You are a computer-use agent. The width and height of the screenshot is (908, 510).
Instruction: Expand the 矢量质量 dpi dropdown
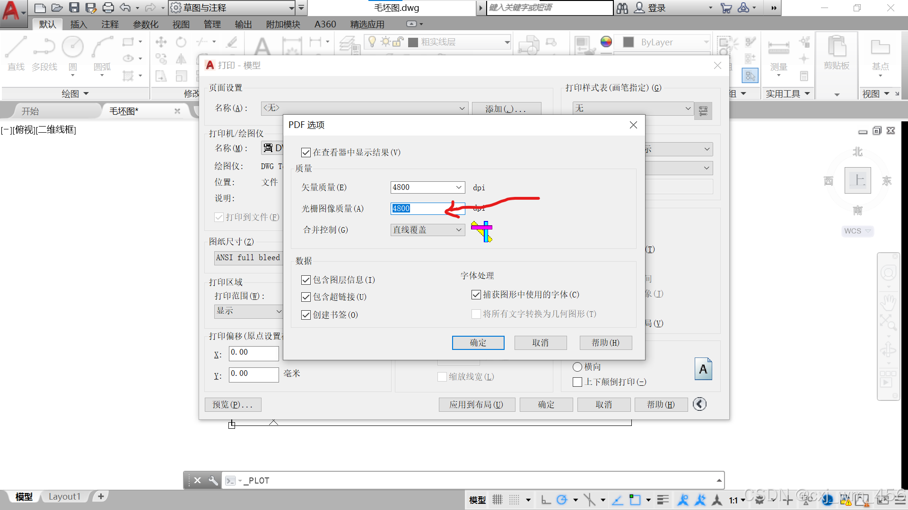458,187
